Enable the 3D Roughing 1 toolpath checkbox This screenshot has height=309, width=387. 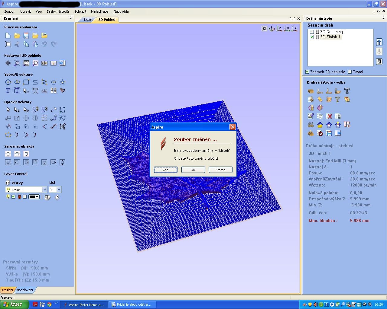click(x=312, y=32)
